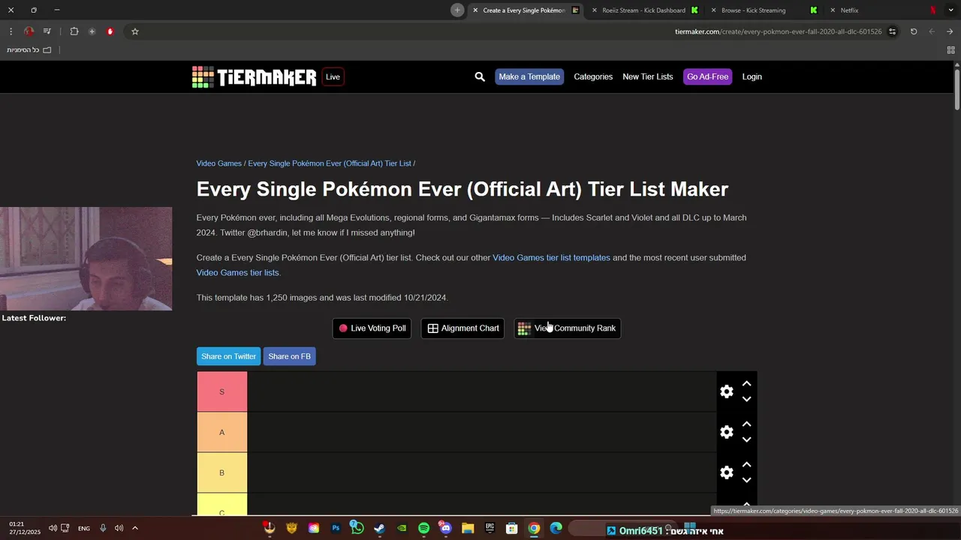Open Microsoft Edge from the taskbar
This screenshot has width=961, height=540.
pos(556,528)
